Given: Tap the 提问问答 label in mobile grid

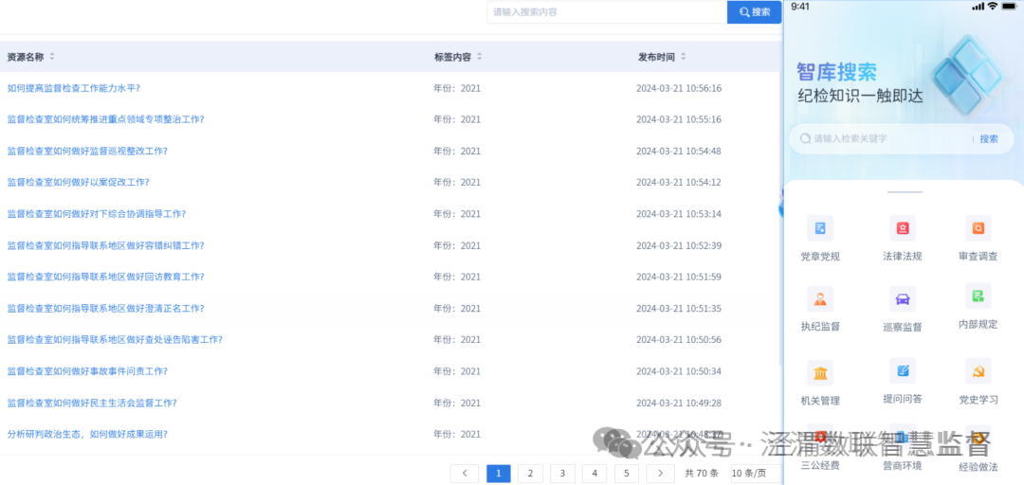Looking at the screenshot, I should pyautogui.click(x=903, y=399).
